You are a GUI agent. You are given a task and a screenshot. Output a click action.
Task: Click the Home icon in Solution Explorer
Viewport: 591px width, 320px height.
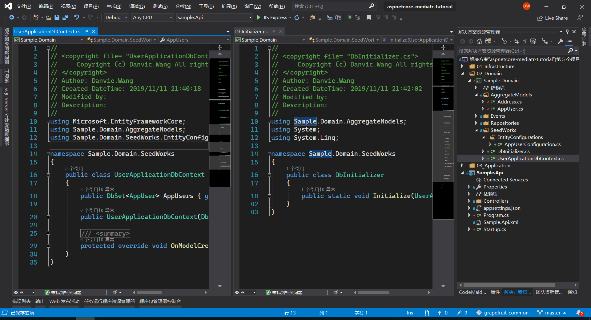479,41
